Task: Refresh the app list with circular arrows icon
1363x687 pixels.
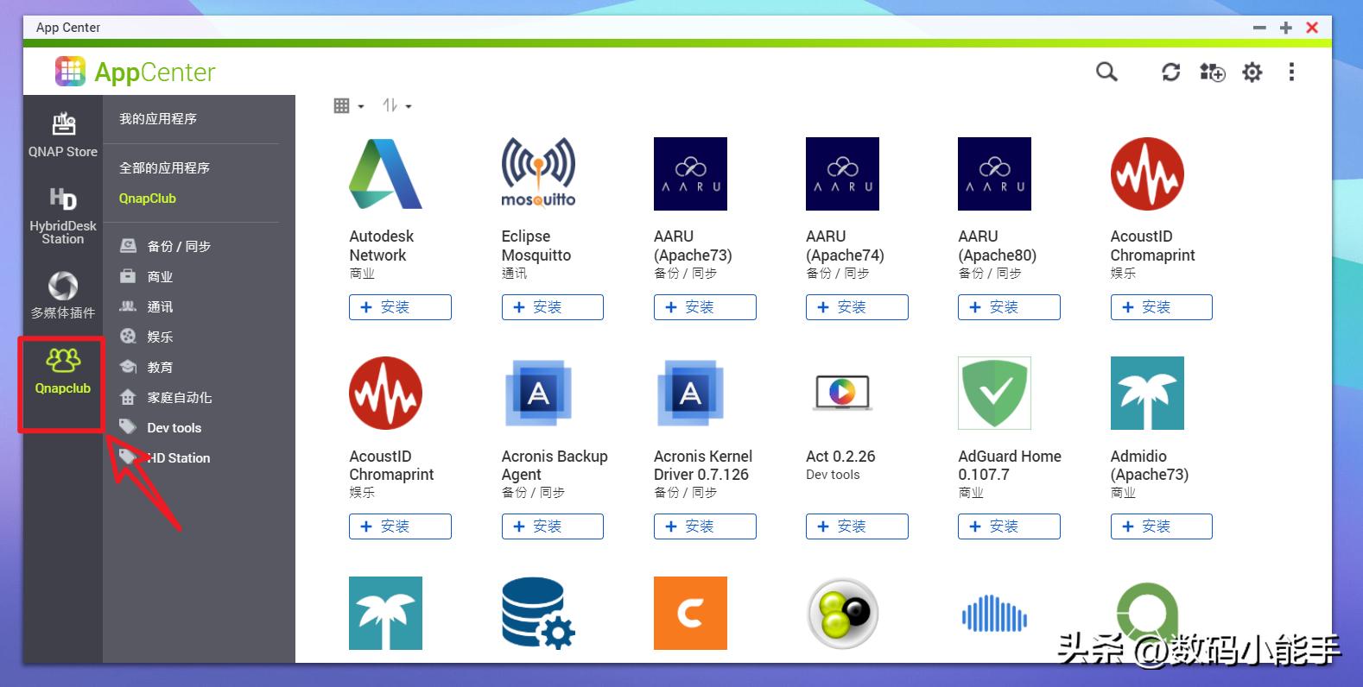Action: (1170, 72)
